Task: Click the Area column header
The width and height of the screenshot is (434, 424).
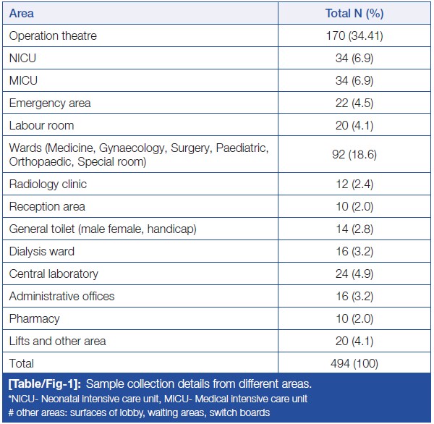Action: click(x=22, y=13)
